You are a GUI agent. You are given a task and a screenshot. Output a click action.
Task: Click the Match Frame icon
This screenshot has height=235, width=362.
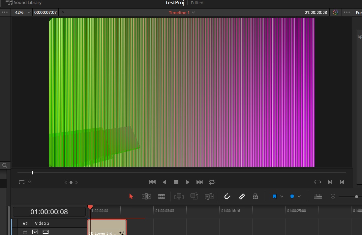318,182
